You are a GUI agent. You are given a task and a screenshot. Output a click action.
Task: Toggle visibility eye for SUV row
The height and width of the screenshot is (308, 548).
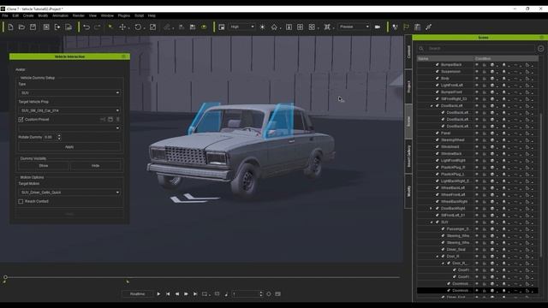pos(477,222)
